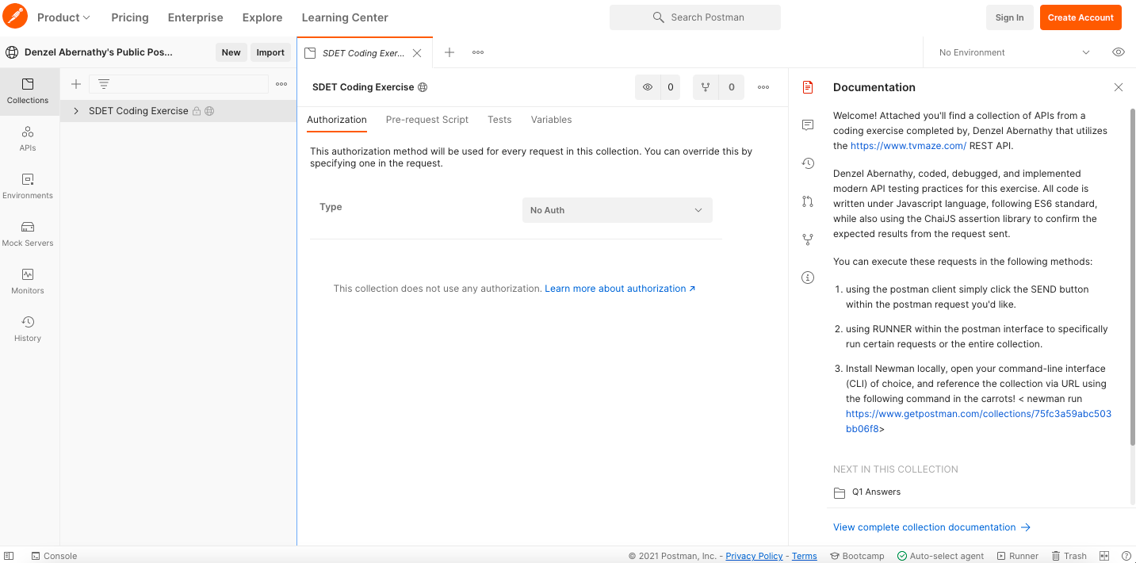Viewport: 1136px width, 563px height.
Task: Open Bootcamp in status bar
Action: tap(856, 556)
